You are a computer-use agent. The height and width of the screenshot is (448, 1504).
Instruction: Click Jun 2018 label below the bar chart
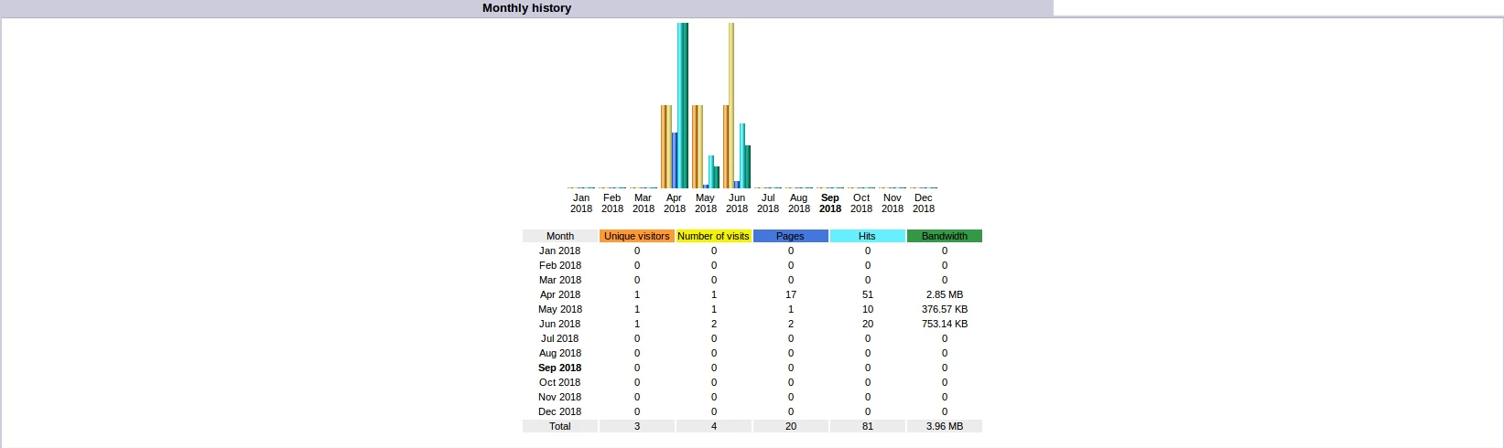pos(737,203)
